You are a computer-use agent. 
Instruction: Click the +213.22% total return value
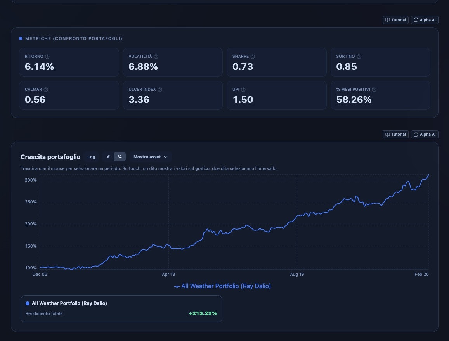click(x=203, y=313)
